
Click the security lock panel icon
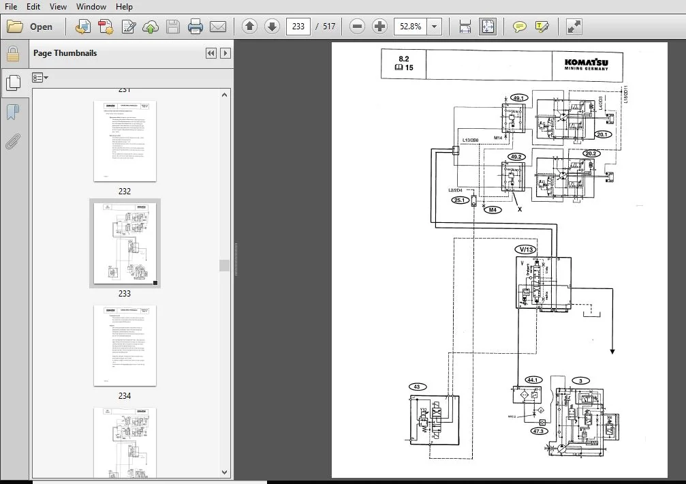point(13,54)
